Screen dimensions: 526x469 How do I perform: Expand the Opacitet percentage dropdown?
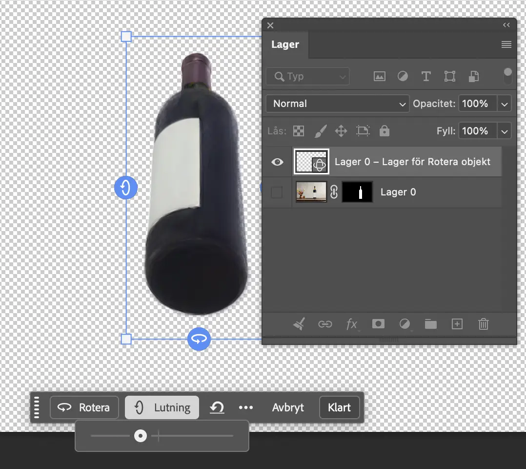[505, 104]
